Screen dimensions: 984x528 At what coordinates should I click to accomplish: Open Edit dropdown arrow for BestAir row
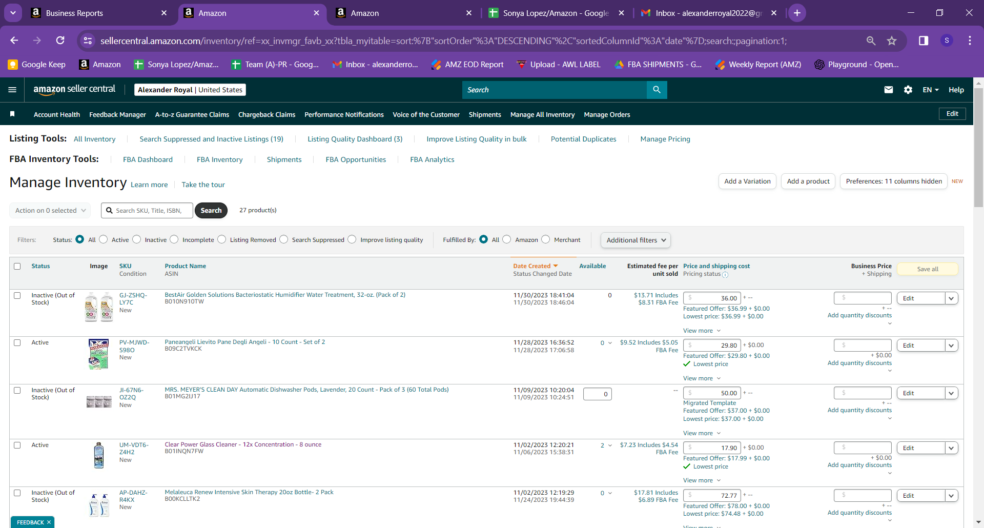point(952,298)
